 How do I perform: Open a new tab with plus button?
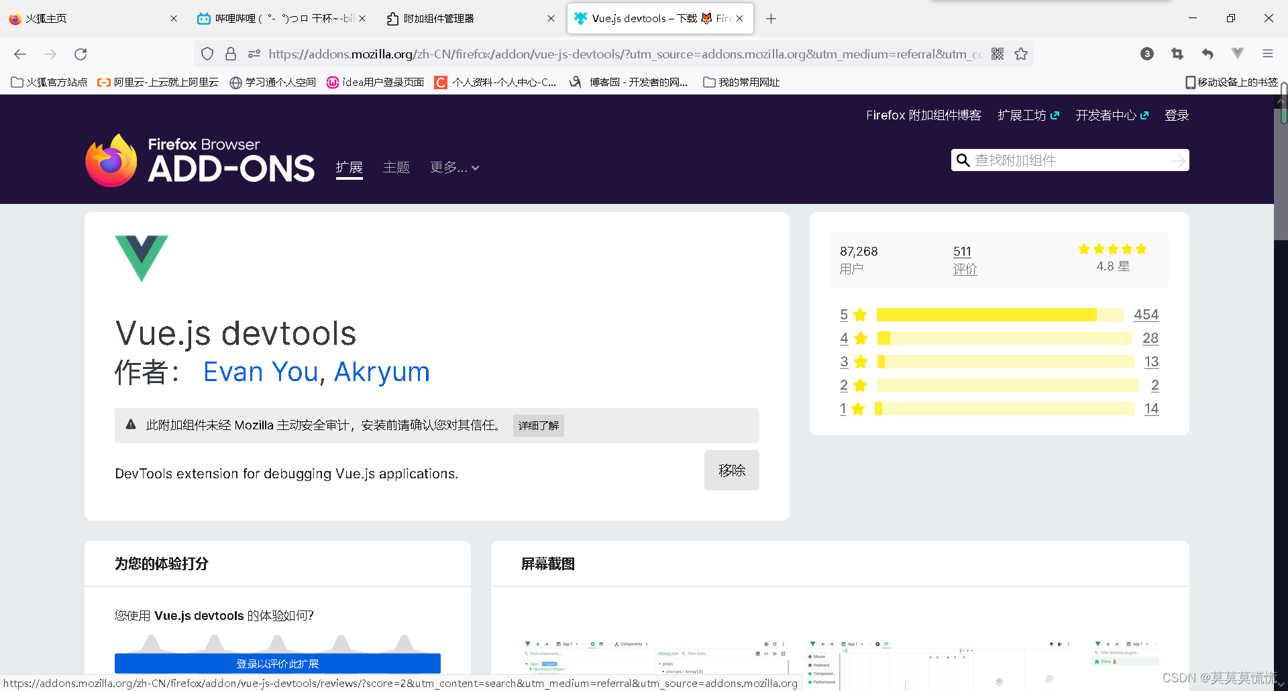(x=771, y=19)
